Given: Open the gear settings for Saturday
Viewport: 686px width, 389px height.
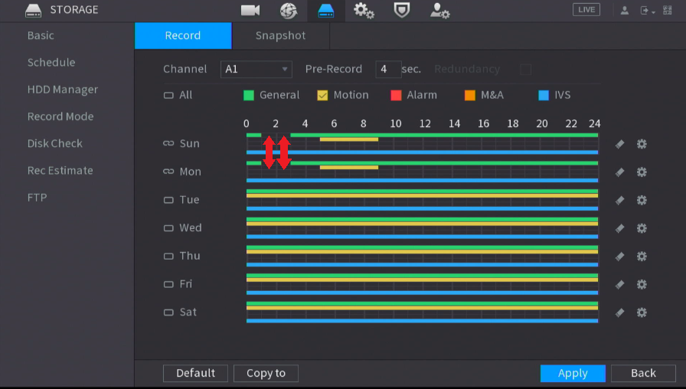Looking at the screenshot, I should click(642, 312).
